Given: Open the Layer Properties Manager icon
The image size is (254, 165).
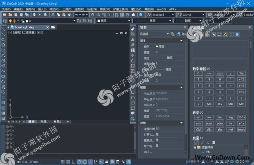Looking at the screenshot, I should click(x=5, y=21).
